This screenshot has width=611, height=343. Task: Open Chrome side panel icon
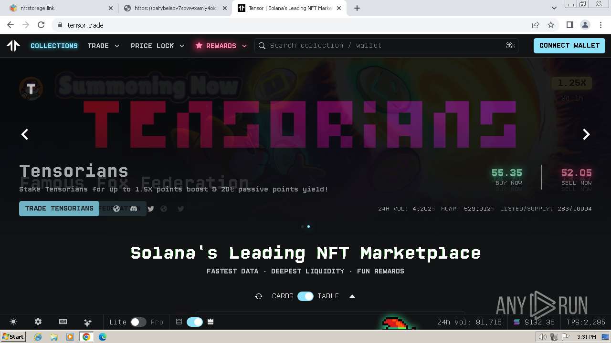click(x=569, y=25)
